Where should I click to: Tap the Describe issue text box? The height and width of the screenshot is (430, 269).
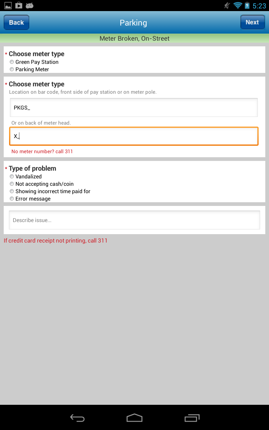(x=134, y=220)
